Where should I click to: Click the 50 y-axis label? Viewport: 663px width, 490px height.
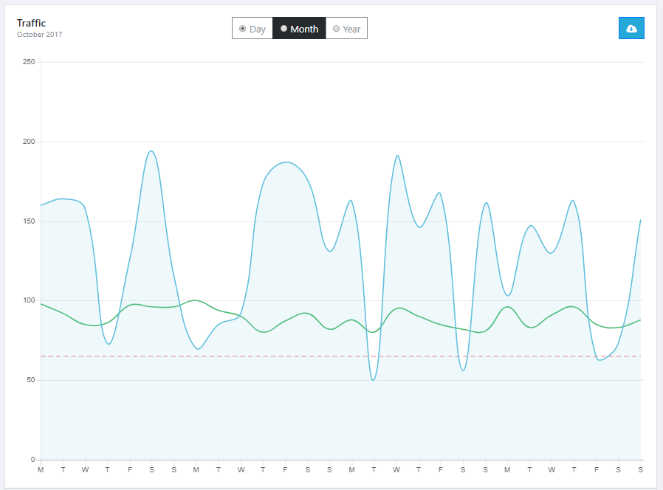[31, 380]
